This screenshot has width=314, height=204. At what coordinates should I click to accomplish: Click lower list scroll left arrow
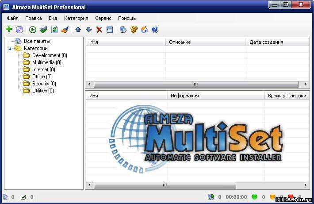[x=89, y=185]
